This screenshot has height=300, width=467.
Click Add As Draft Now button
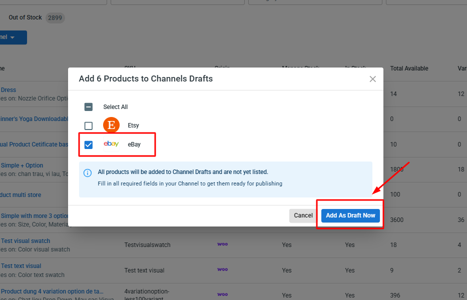point(350,215)
